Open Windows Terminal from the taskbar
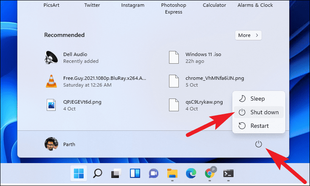 [228, 174]
